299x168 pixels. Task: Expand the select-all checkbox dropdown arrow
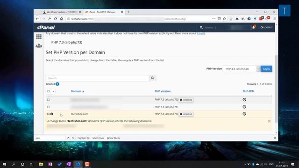tap(53, 91)
